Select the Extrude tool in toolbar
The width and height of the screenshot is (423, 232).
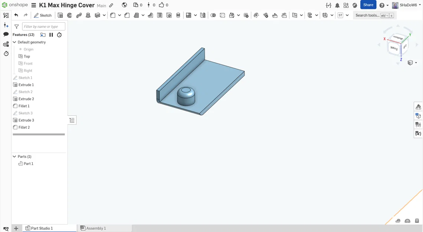click(x=61, y=15)
